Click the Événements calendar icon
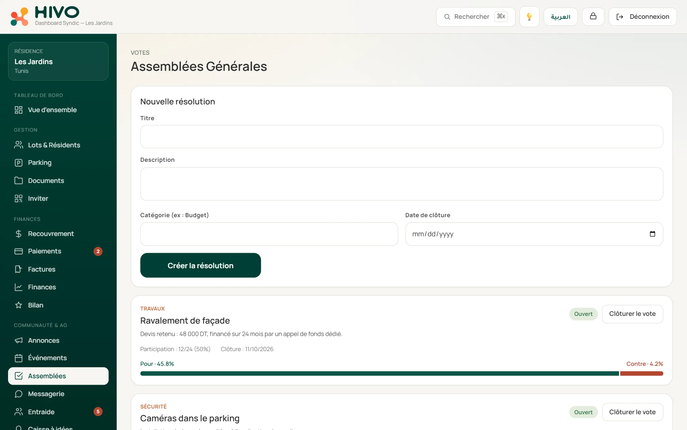 click(x=18, y=358)
